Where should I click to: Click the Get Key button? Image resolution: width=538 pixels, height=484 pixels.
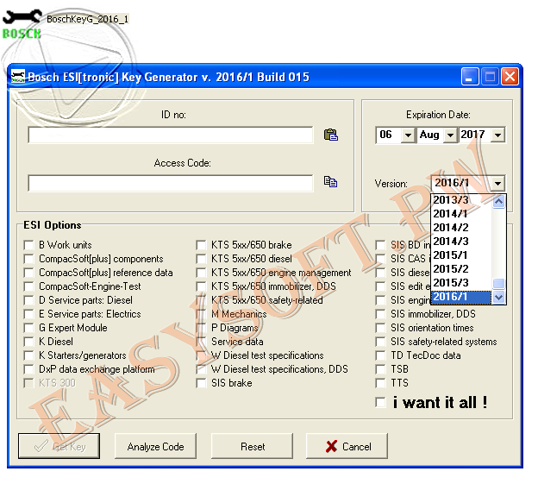(x=59, y=446)
